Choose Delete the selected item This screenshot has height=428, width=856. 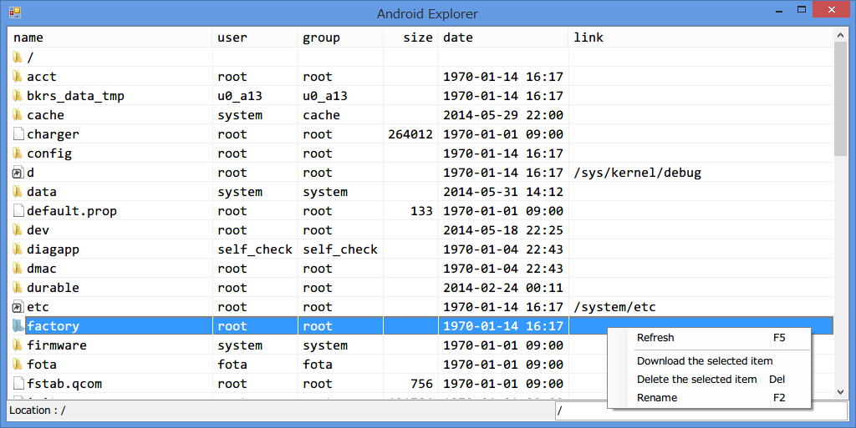pos(709,380)
